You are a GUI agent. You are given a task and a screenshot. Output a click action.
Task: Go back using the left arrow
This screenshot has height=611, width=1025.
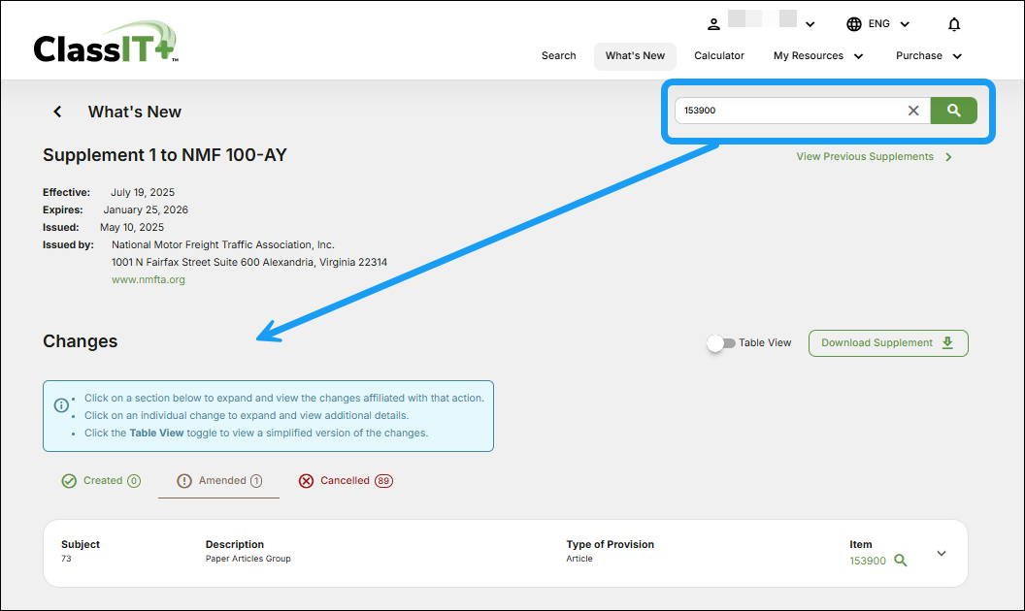point(57,112)
